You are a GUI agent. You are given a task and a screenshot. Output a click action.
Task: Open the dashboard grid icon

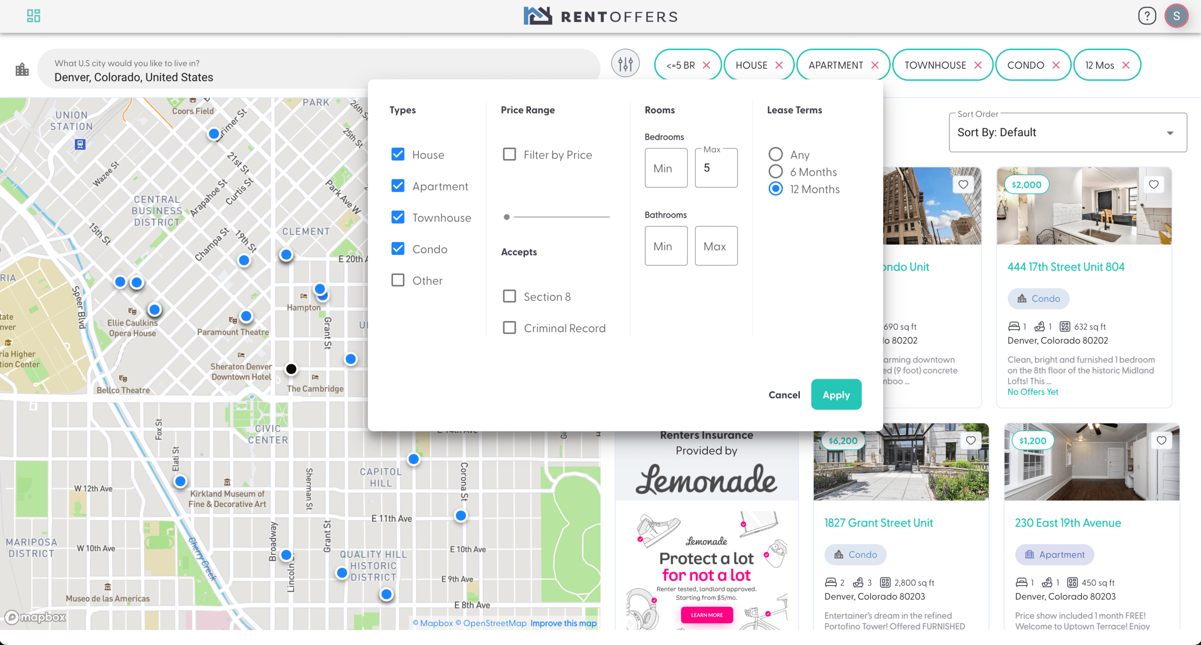pyautogui.click(x=33, y=16)
